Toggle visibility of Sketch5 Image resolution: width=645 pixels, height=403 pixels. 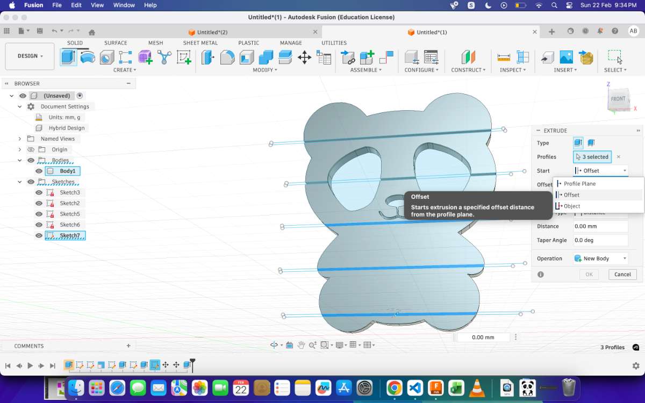pyautogui.click(x=39, y=214)
